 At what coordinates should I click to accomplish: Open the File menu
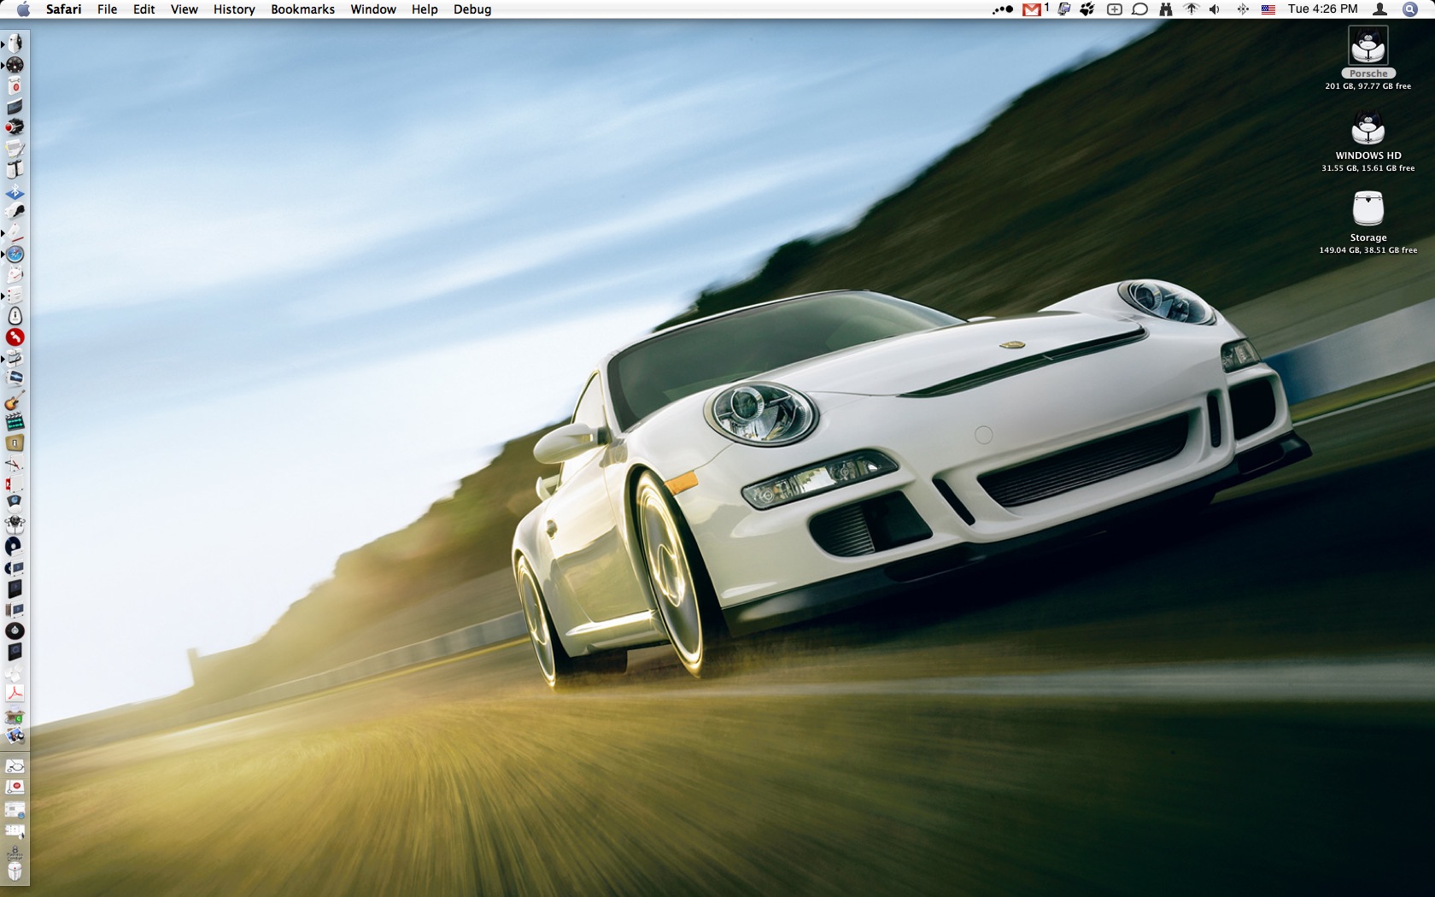pos(108,9)
